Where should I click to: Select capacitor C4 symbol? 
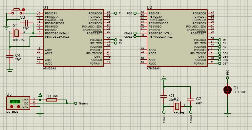tap(10, 56)
